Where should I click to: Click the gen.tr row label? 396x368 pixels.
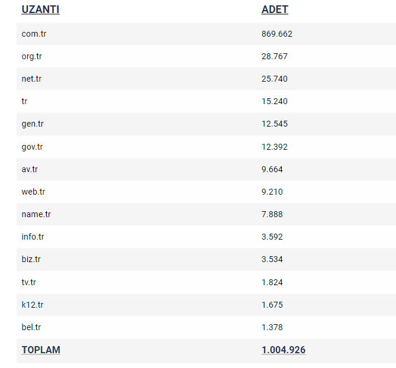[x=33, y=124]
